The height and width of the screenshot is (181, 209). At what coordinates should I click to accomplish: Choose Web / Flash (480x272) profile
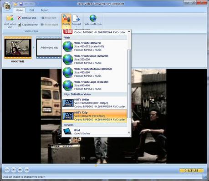(x=94, y=46)
